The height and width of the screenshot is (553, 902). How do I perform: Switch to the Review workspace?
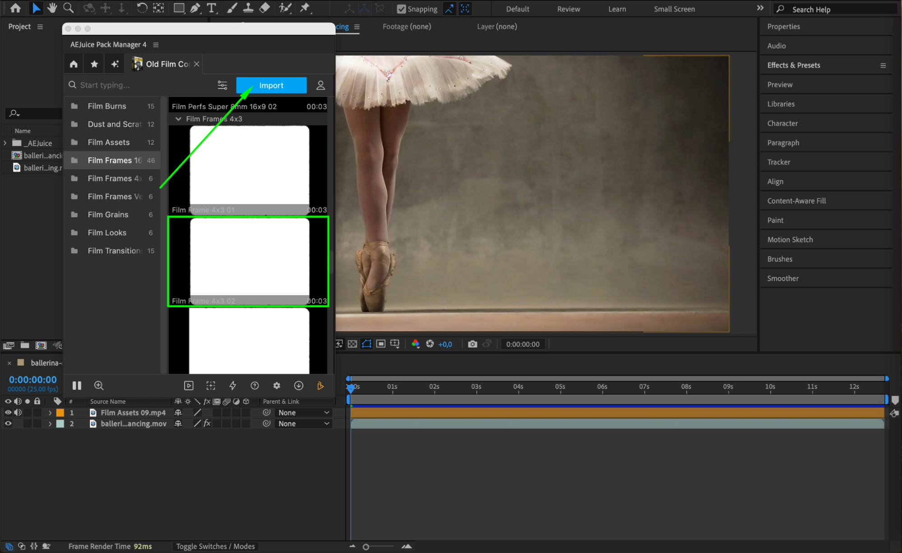pyautogui.click(x=568, y=9)
